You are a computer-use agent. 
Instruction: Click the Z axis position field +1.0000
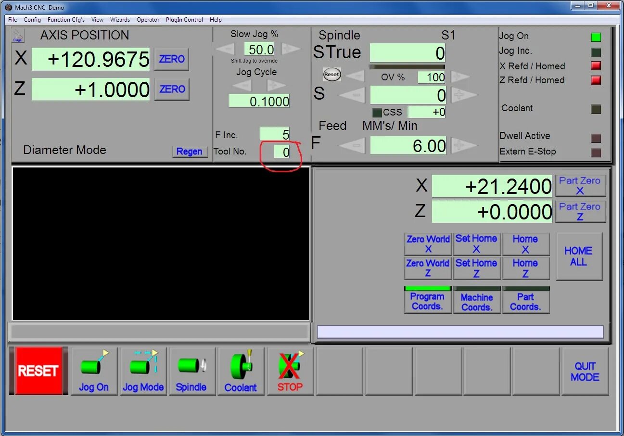point(91,89)
